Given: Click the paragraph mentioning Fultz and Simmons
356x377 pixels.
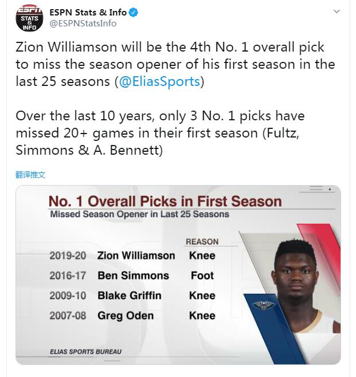Looking at the screenshot, I should (x=160, y=133).
